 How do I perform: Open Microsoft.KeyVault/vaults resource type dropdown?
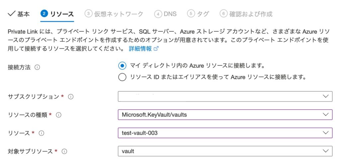click(225, 115)
